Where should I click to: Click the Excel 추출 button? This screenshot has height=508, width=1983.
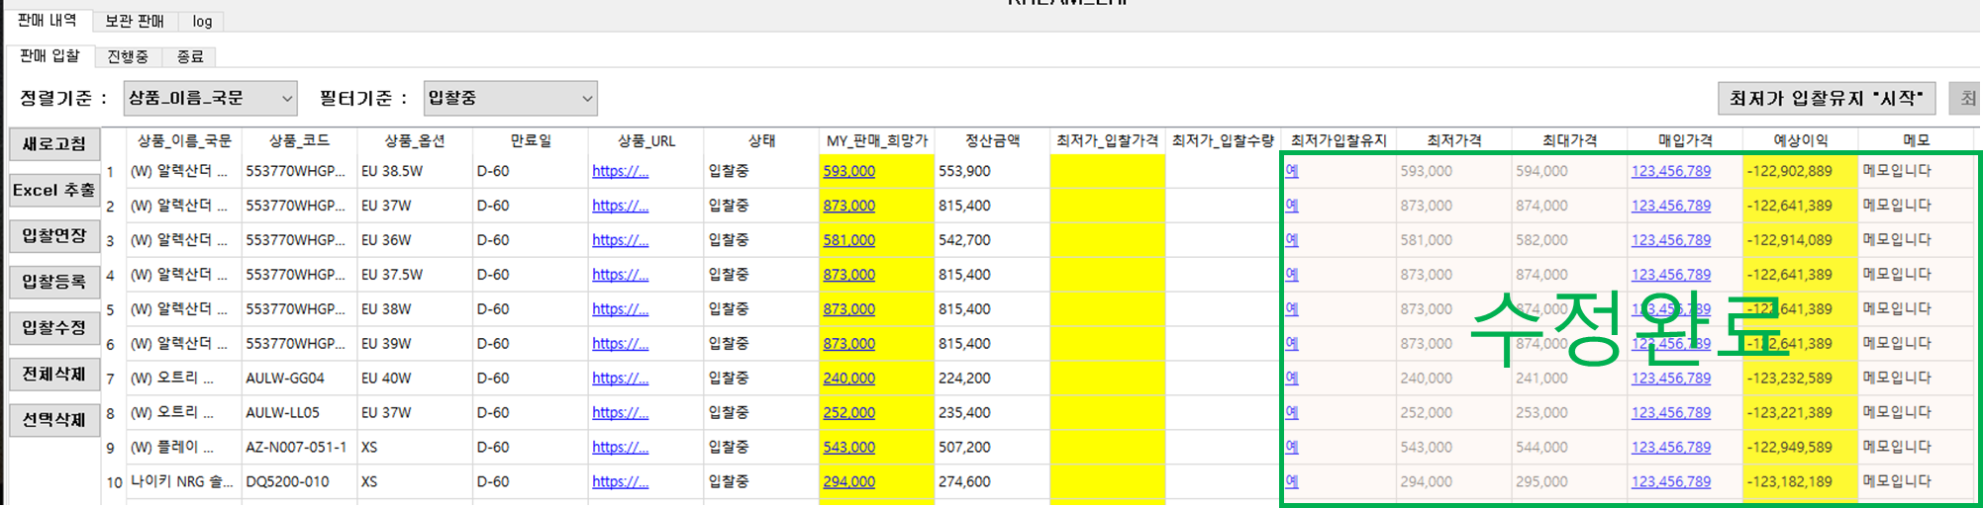pyautogui.click(x=54, y=190)
